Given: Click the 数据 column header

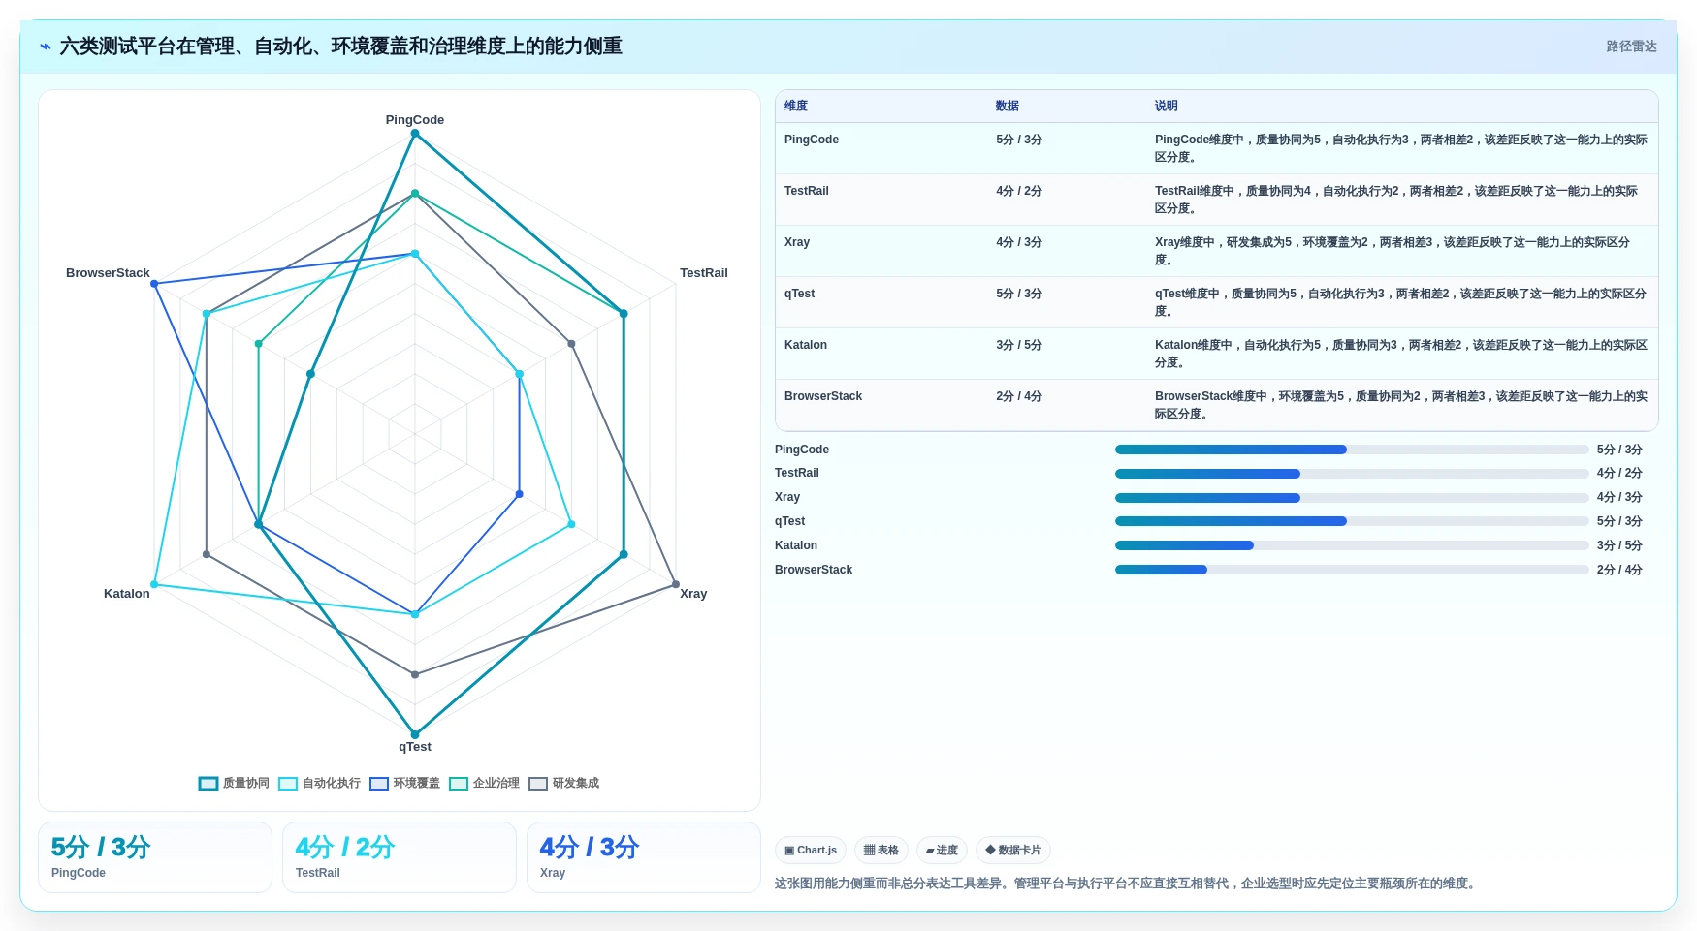Looking at the screenshot, I should (x=1008, y=106).
